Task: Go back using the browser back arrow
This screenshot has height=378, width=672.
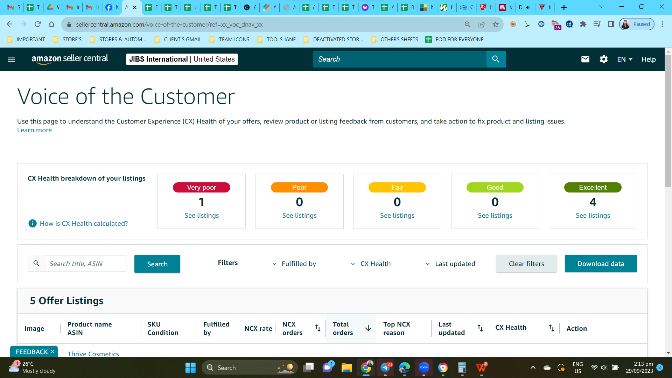Action: click(9, 24)
